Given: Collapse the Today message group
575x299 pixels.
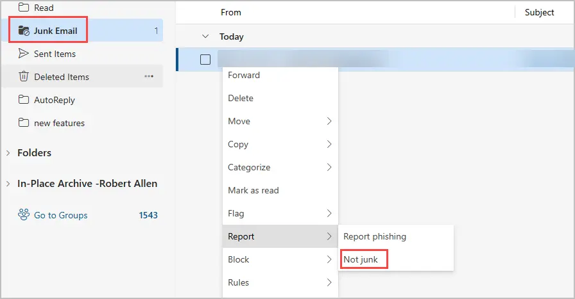Looking at the screenshot, I should click(x=205, y=36).
